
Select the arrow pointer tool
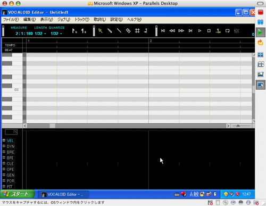[x=101, y=31]
